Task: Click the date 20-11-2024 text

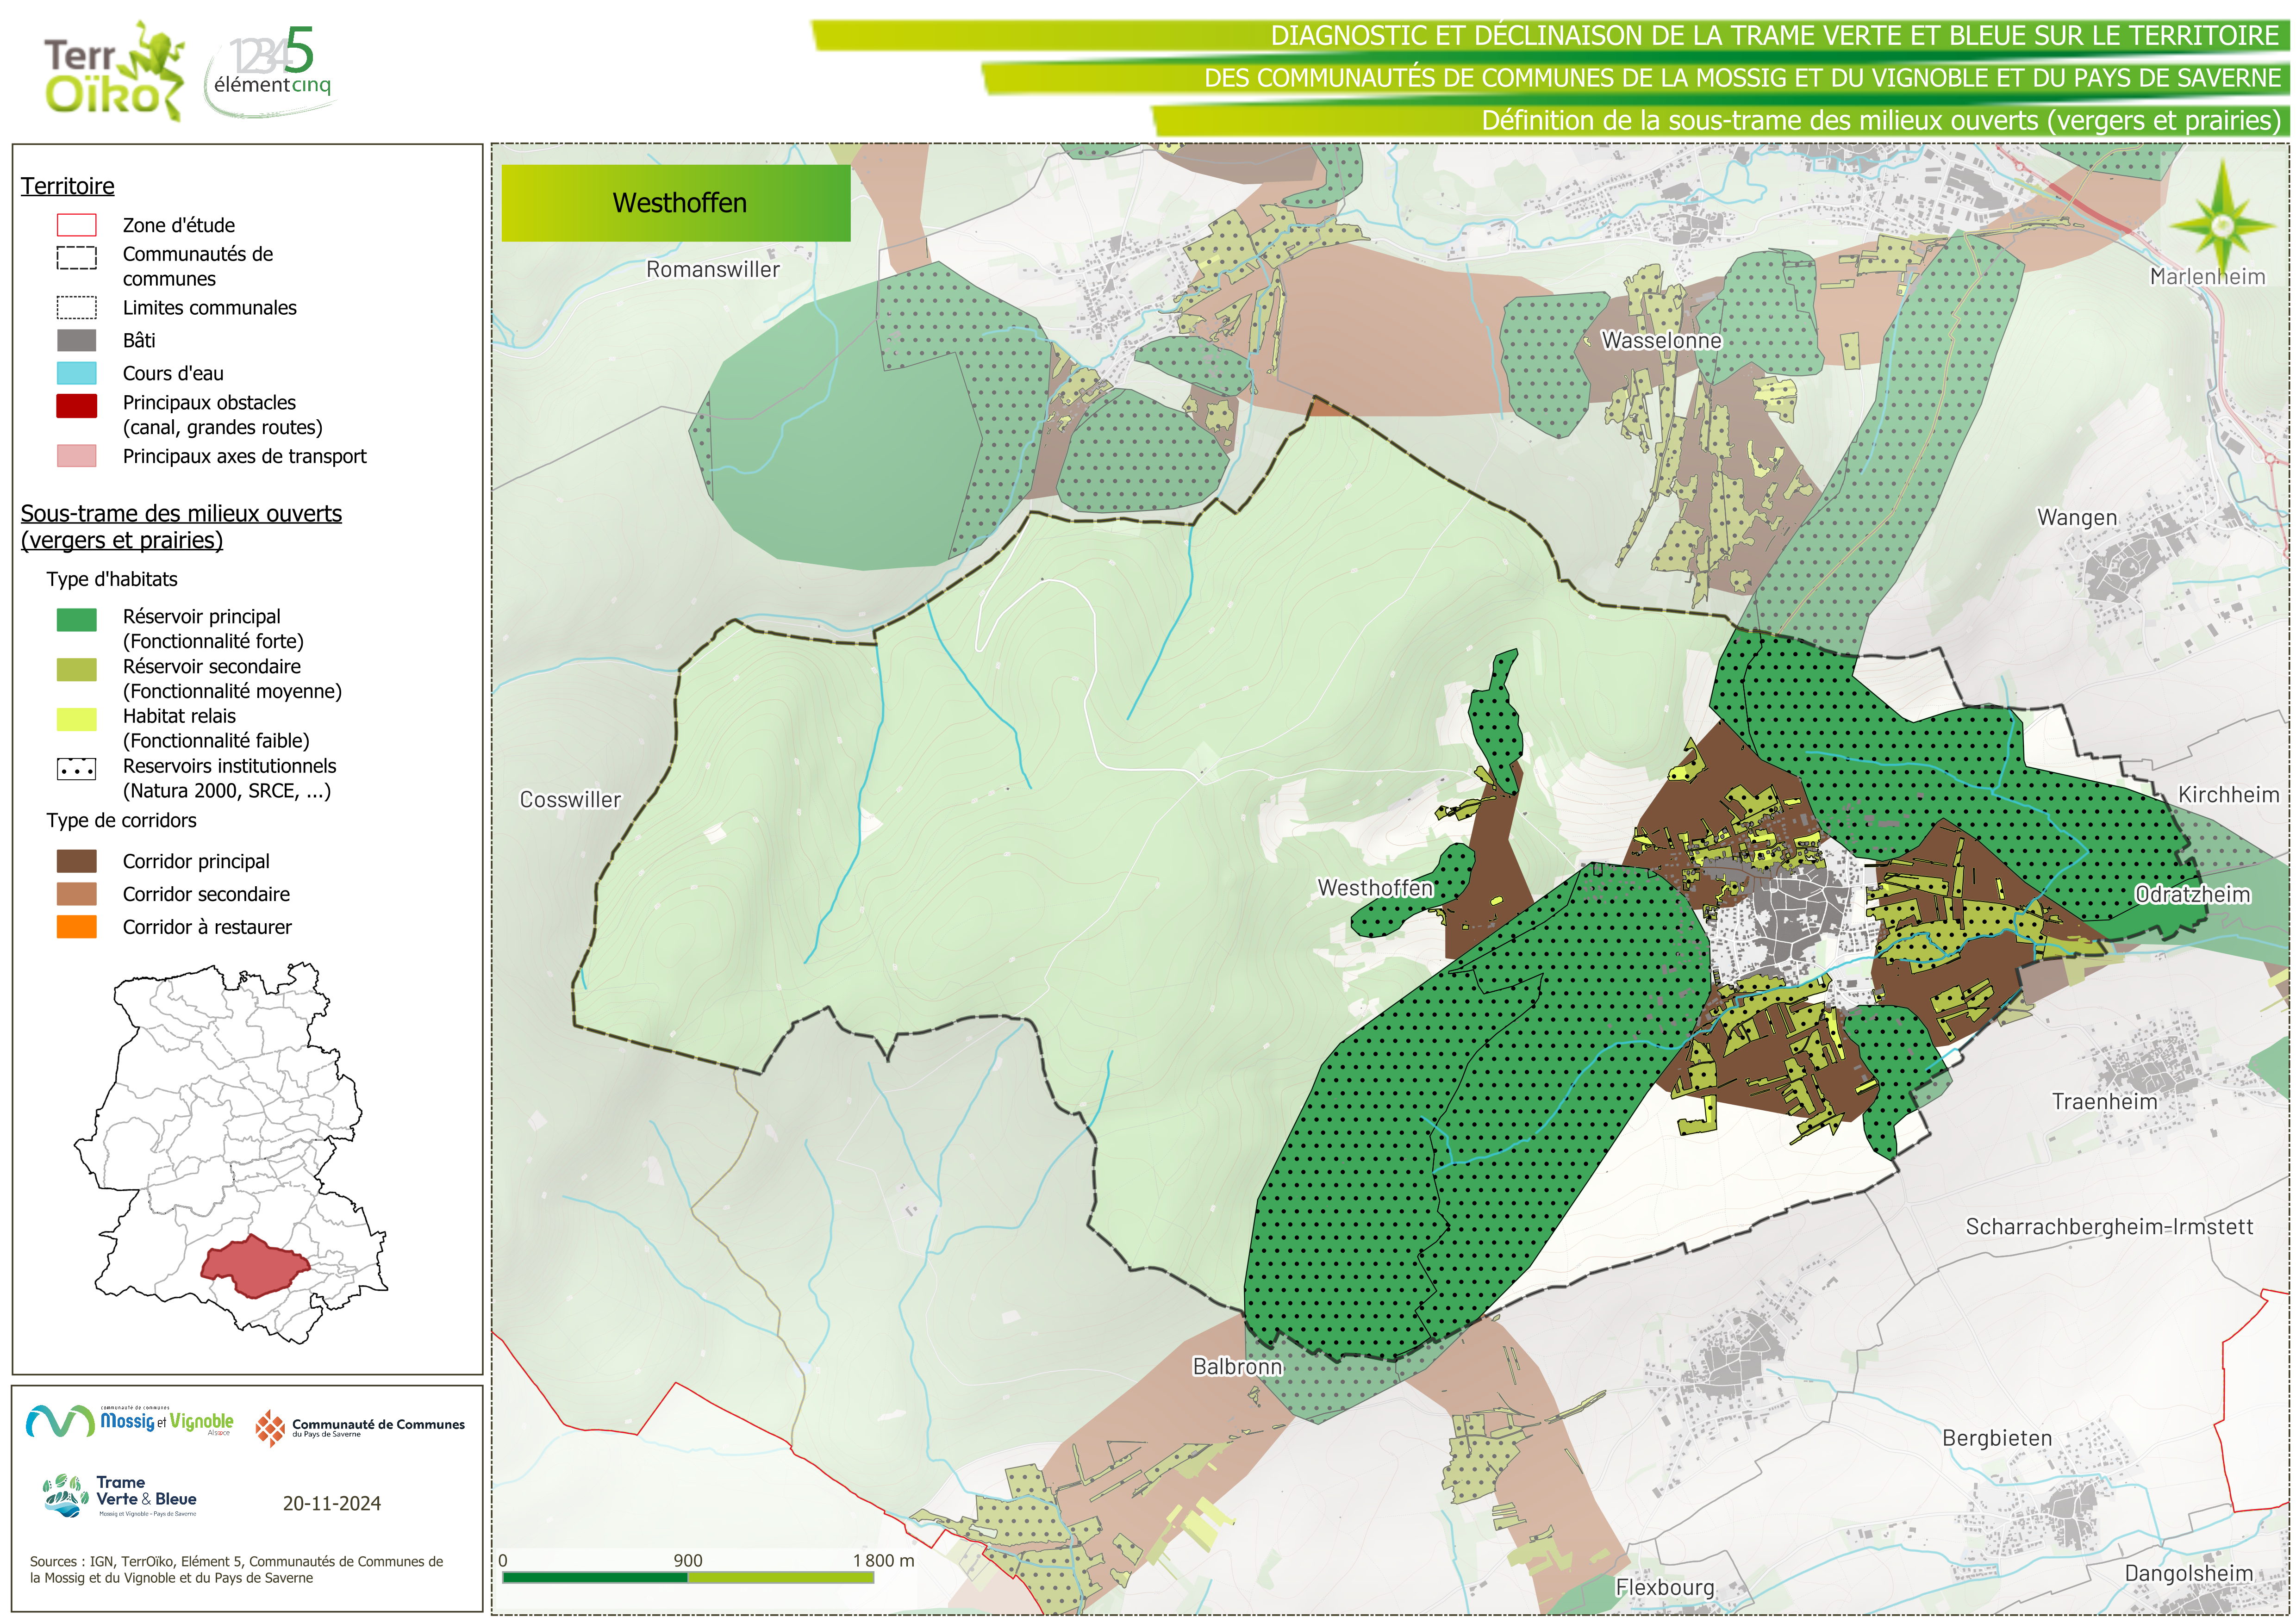Action: click(x=331, y=1503)
